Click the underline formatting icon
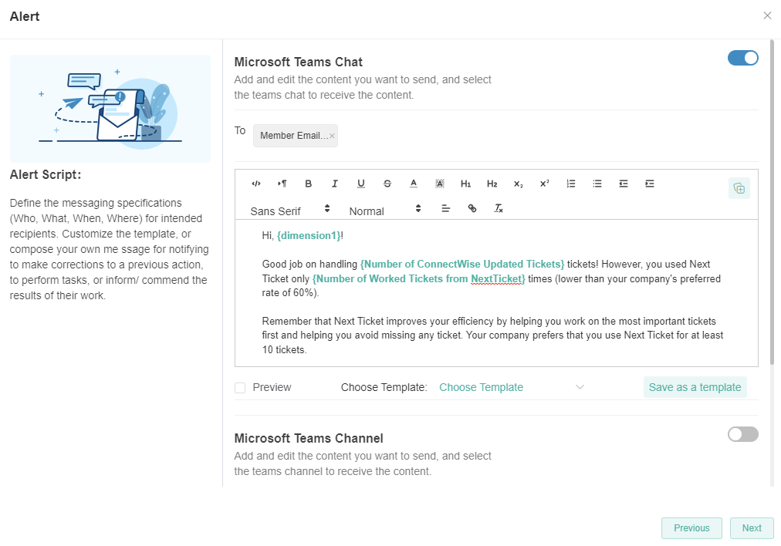This screenshot has height=546, width=781. (361, 184)
